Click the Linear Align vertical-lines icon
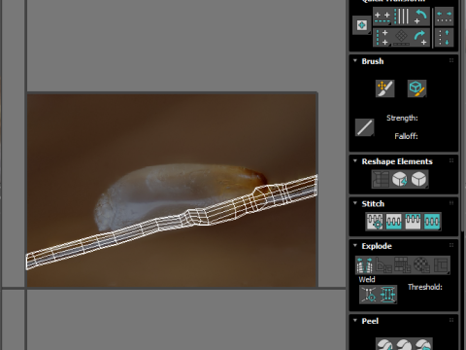 402,17
